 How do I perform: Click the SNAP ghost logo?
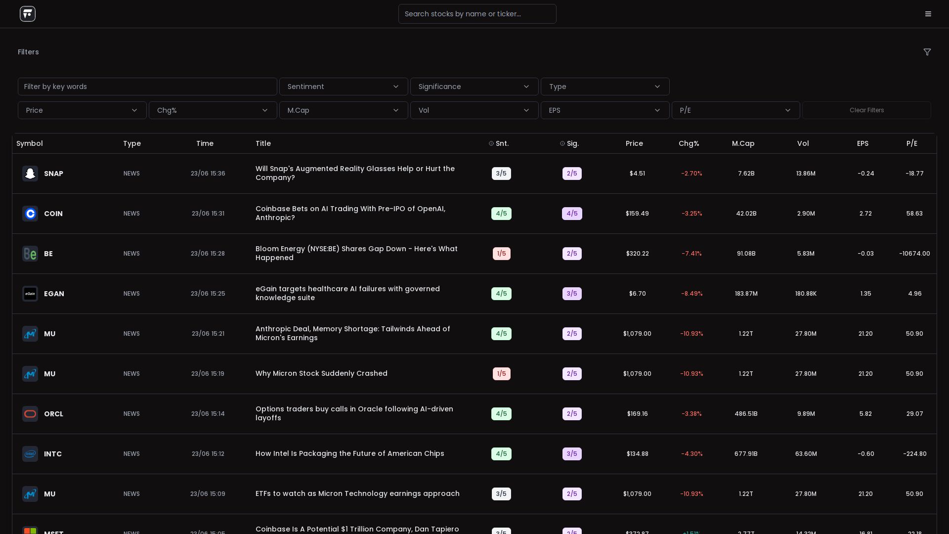pos(30,174)
